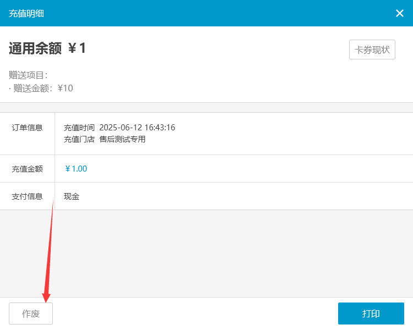Click the 充值金额 row label
The image size is (413, 330).
[x=27, y=169]
